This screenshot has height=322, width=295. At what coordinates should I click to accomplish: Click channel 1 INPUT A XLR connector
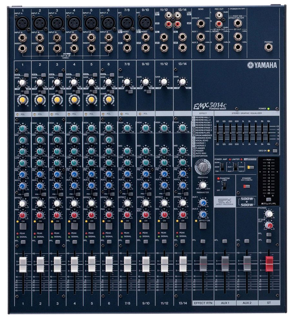(22, 23)
